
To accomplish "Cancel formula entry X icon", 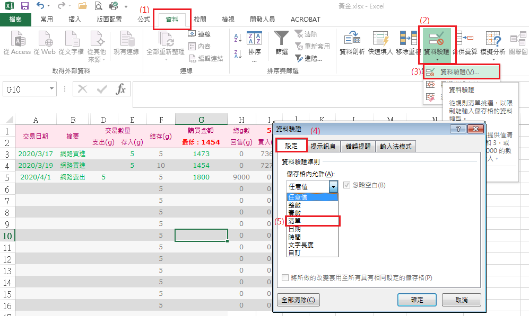I will pos(82,89).
